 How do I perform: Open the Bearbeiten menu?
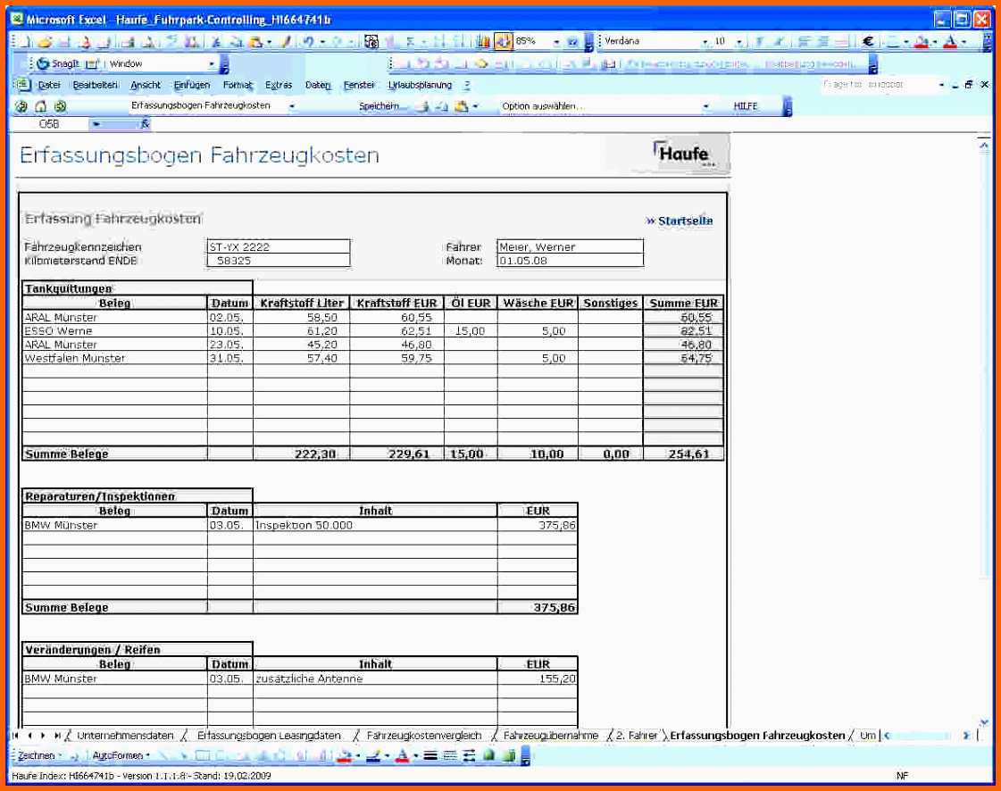96,85
